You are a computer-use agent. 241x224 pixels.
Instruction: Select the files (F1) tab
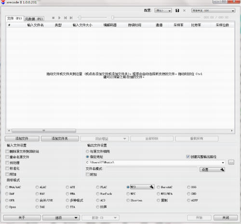(x=14, y=18)
